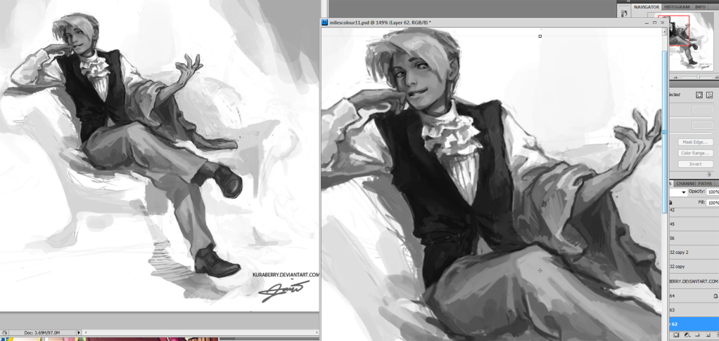Select the layer ending in 45
Image resolution: width=719 pixels, height=341 pixels.
[x=694, y=224]
